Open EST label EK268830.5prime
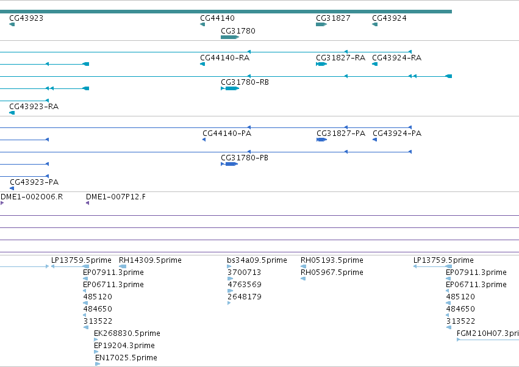This screenshot has width=519, height=367. pos(127,333)
